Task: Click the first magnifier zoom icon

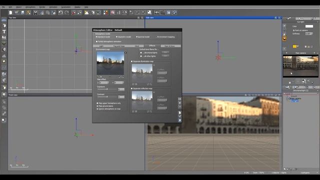Action: coord(137,12)
